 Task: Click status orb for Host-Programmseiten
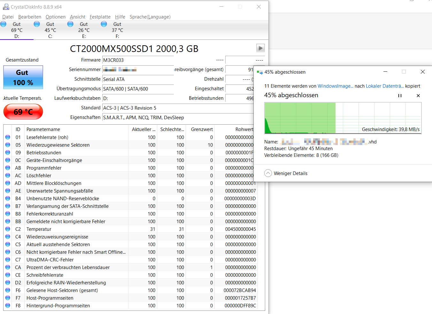click(x=8, y=298)
